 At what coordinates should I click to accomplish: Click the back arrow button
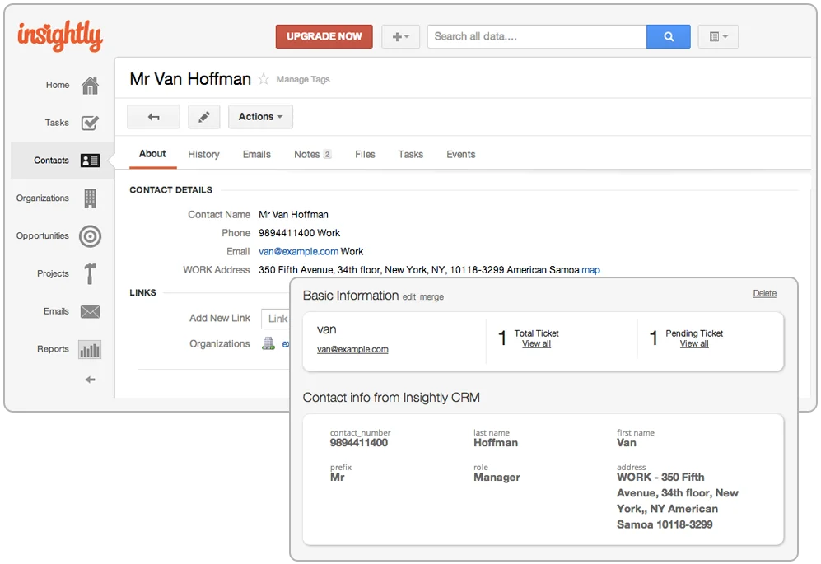tap(153, 117)
